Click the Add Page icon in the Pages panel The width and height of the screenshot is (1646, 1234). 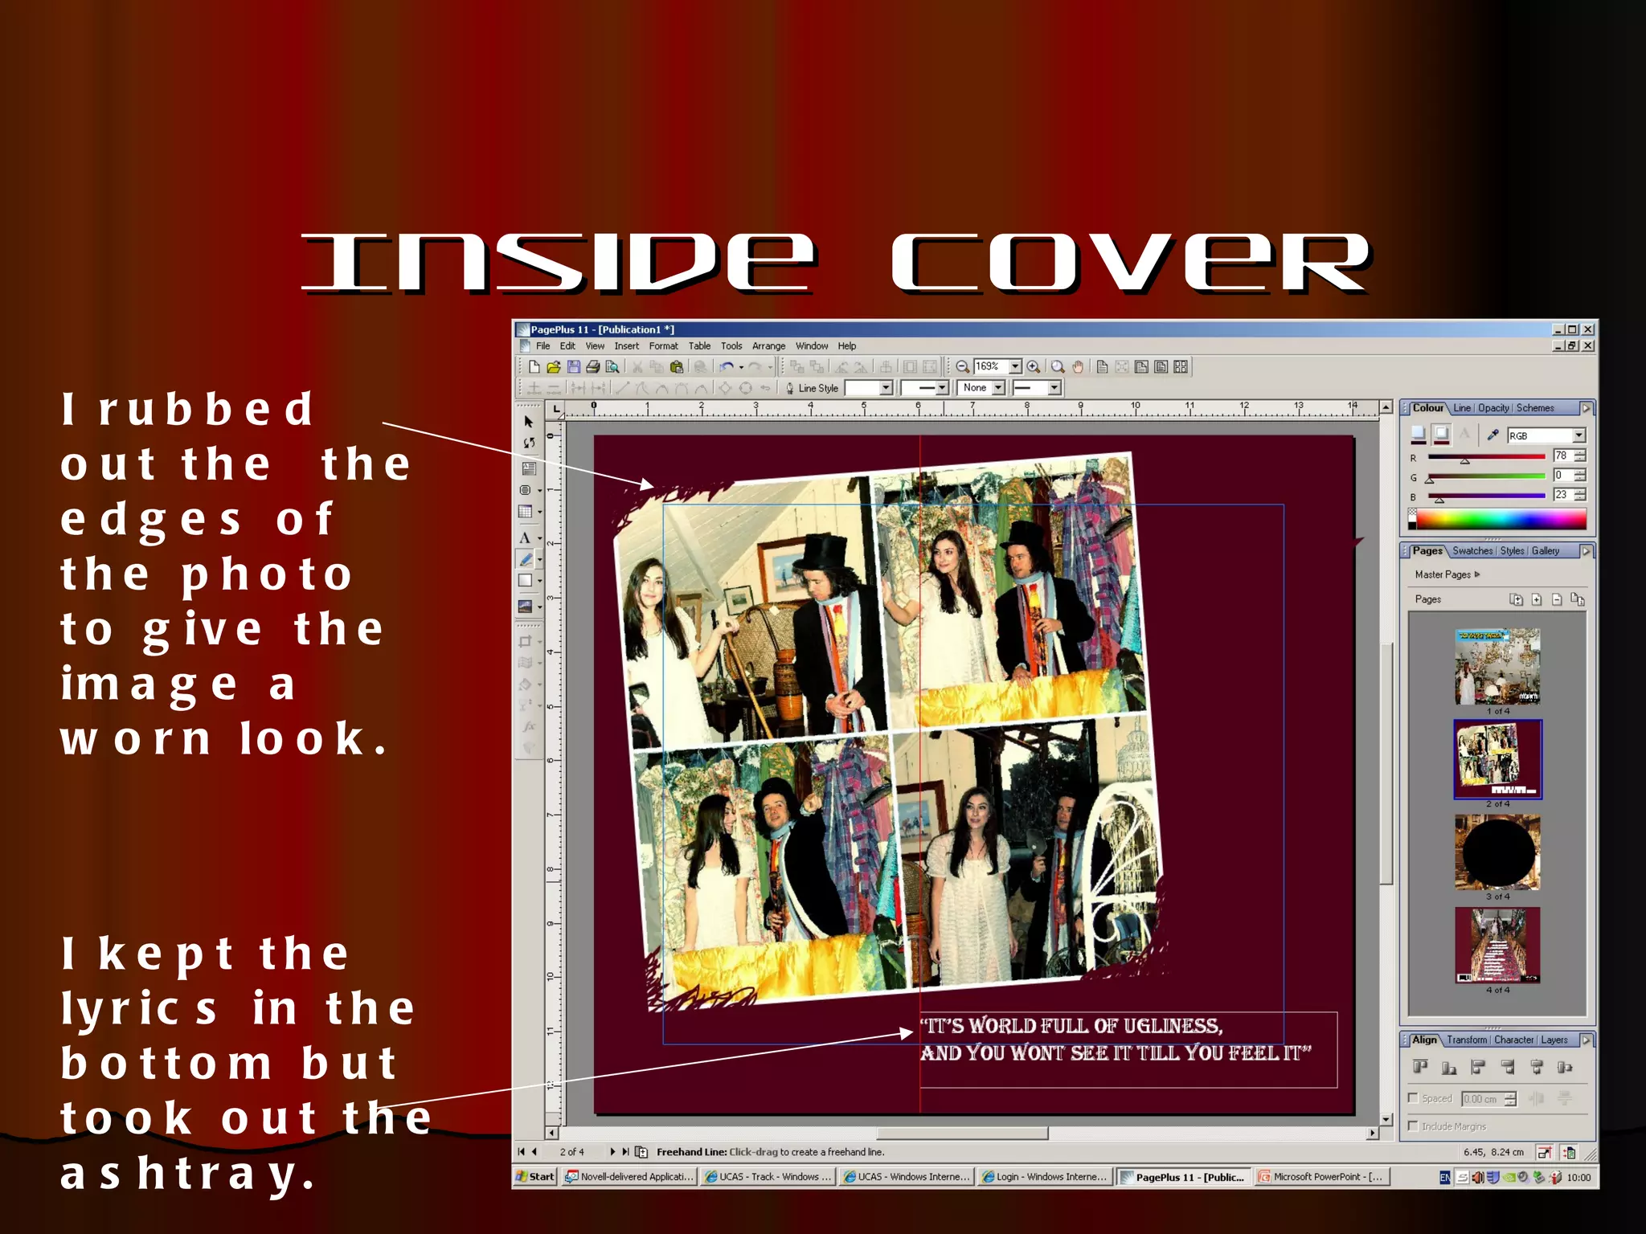pyautogui.click(x=1536, y=599)
